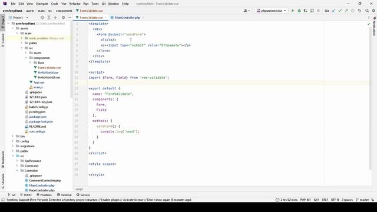Open IDE settings gear in top toolbar
The width and height of the screenshot is (377, 212).
tap(373, 11)
